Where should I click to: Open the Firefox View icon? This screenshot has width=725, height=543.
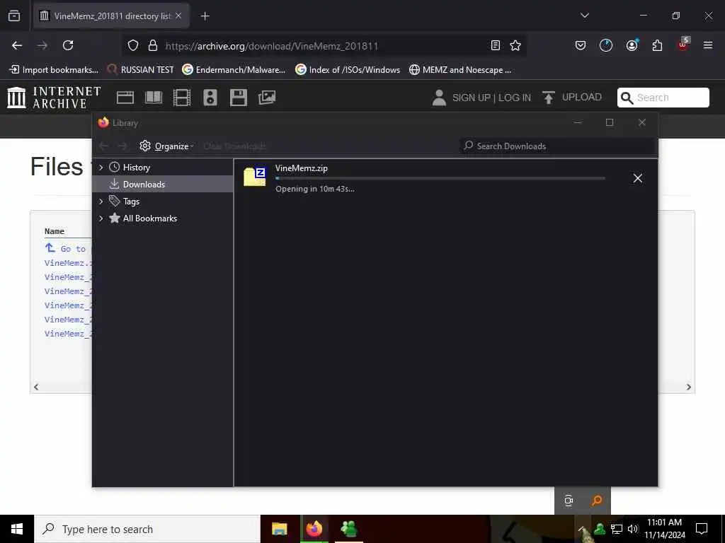14,16
